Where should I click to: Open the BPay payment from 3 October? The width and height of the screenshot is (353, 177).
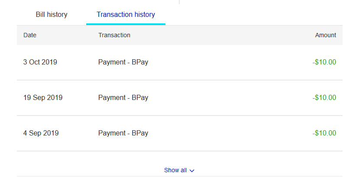coord(123,62)
